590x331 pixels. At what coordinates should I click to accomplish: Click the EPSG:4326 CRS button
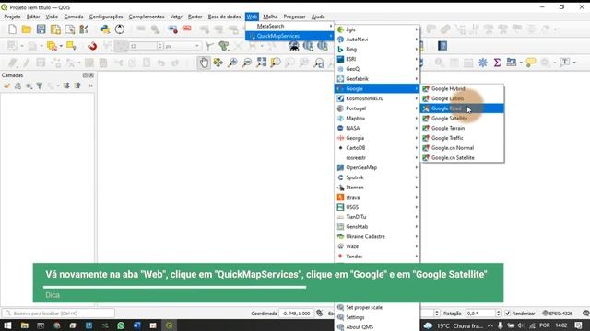558,314
